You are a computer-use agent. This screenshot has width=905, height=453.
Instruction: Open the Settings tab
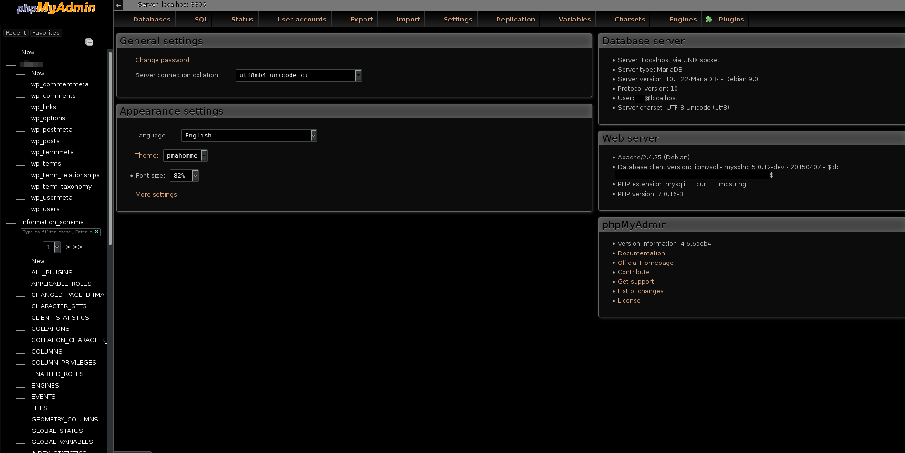[x=458, y=19]
